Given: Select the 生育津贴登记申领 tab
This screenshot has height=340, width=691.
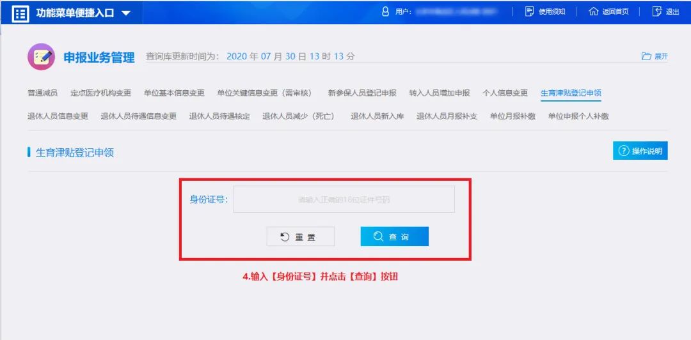Looking at the screenshot, I should [x=571, y=93].
